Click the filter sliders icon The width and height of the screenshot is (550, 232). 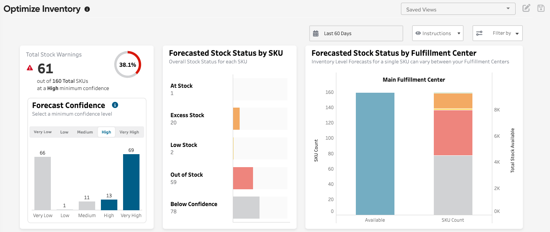pos(479,34)
